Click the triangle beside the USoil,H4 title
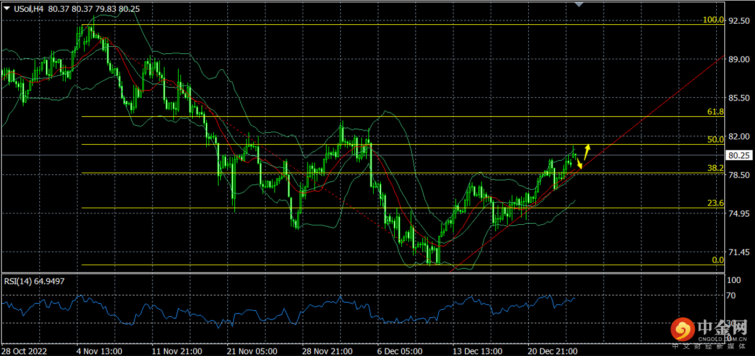The width and height of the screenshot is (755, 356). 5,9
